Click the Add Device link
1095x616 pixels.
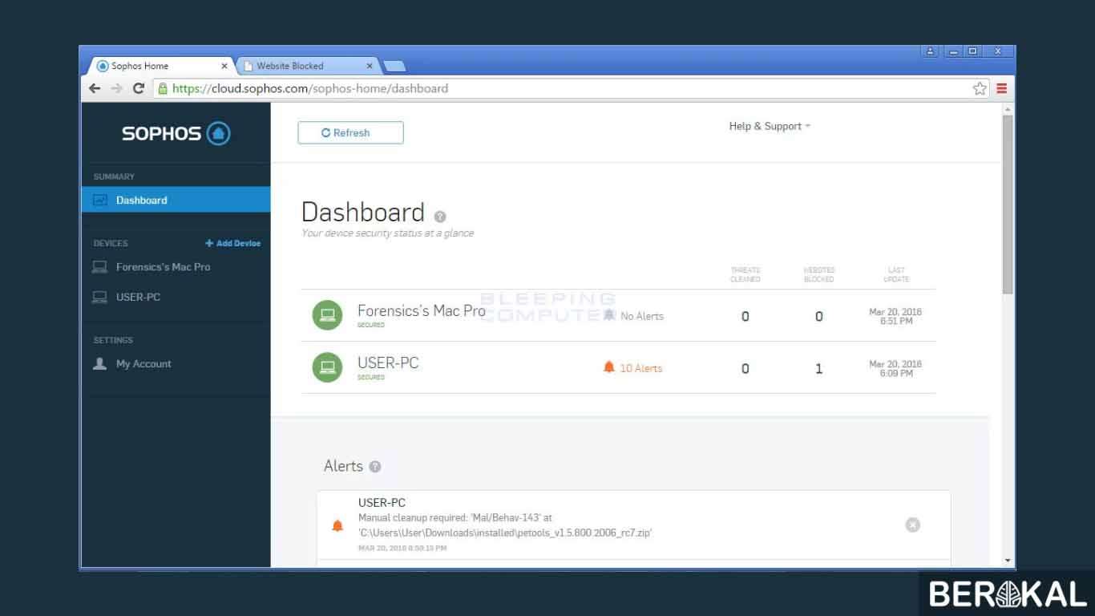[233, 243]
